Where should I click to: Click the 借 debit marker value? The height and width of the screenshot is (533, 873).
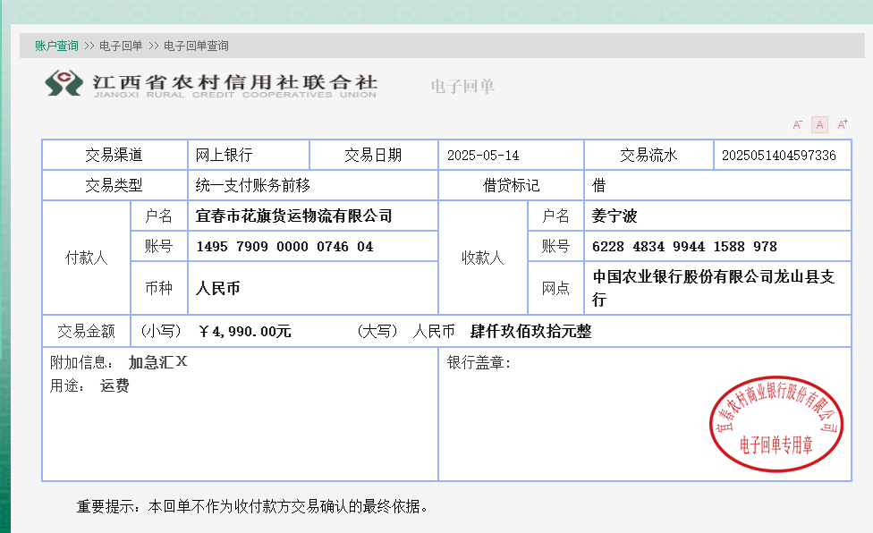click(x=598, y=185)
